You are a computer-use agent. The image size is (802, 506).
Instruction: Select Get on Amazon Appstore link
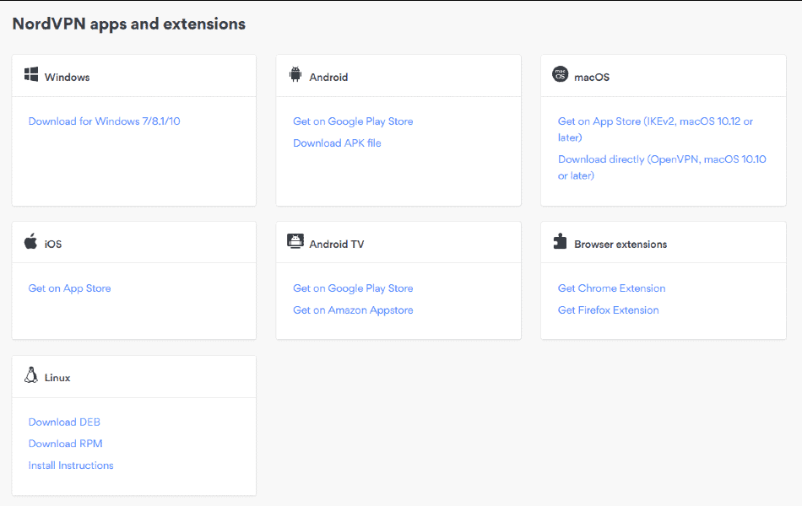pos(353,310)
